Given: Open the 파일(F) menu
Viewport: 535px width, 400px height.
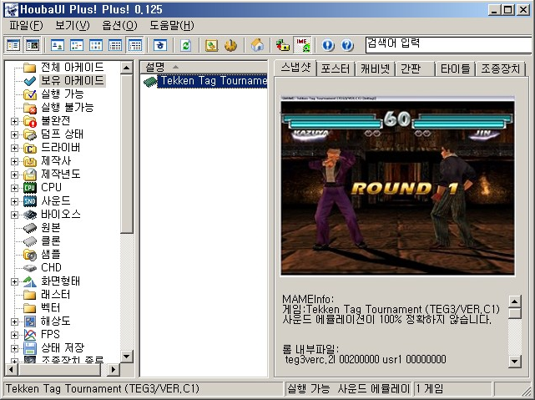Looking at the screenshot, I should coord(26,25).
